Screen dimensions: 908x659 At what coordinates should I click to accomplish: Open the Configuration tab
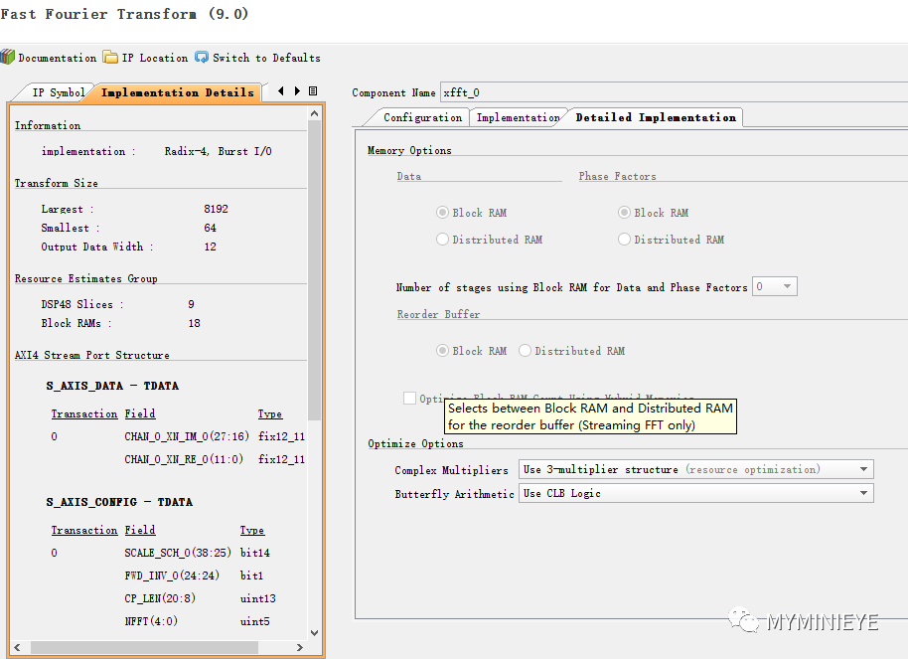(x=423, y=117)
